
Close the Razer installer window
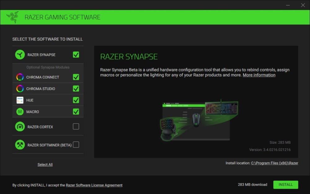(x=303, y=5)
